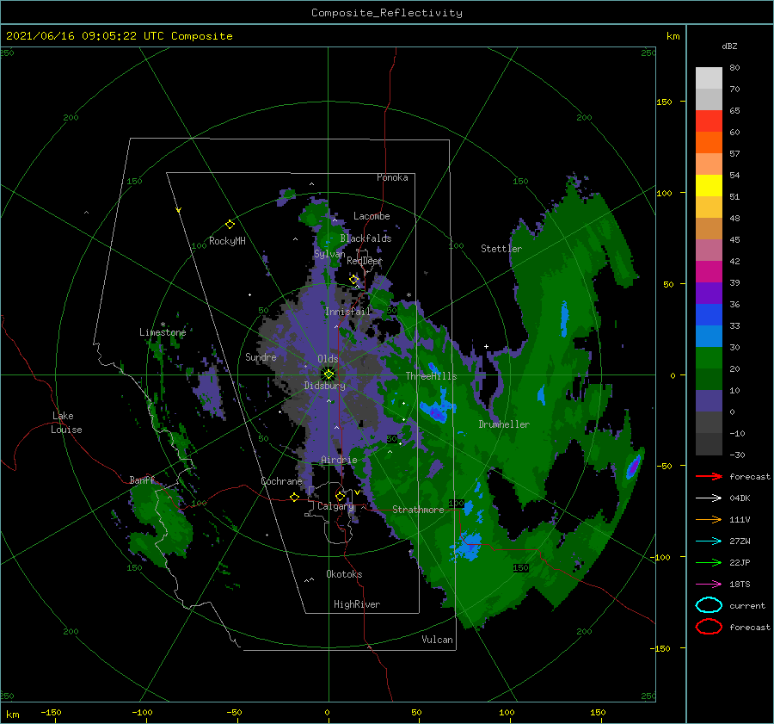Pick the orange swatch between 60 and 57 dBZ
774x724 pixels.
[709, 143]
